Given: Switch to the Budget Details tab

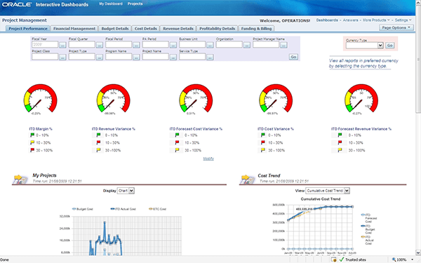Looking at the screenshot, I should coord(115,29).
